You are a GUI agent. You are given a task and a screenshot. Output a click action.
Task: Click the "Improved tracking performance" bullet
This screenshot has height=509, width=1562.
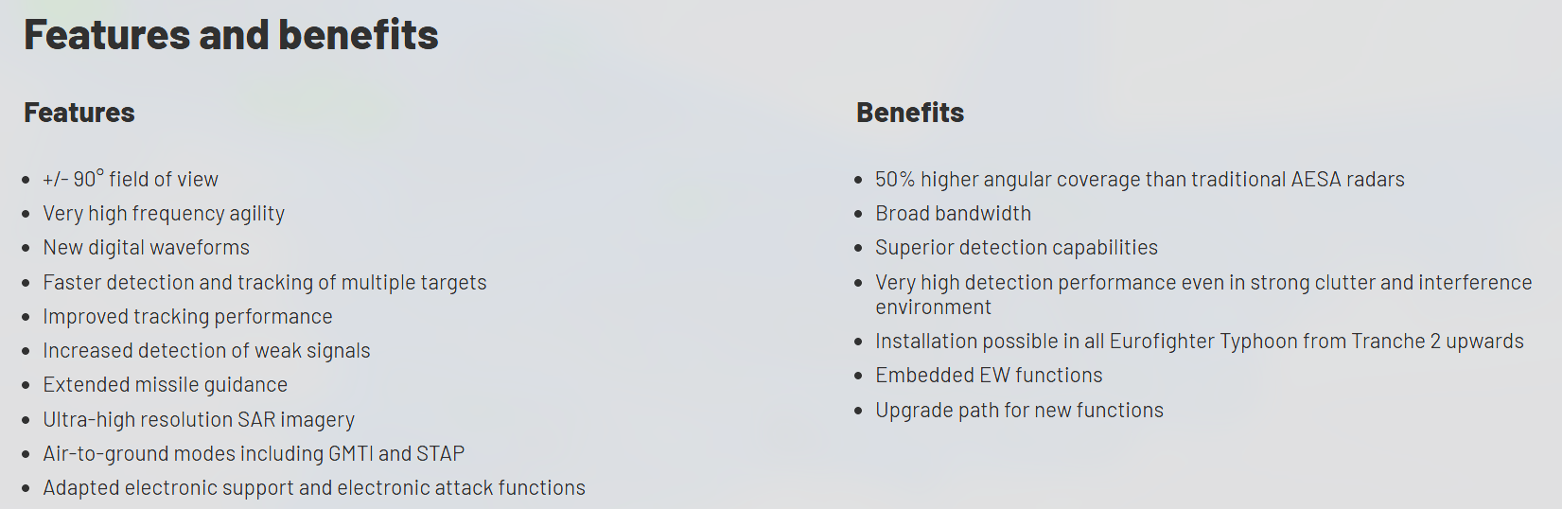click(x=187, y=316)
